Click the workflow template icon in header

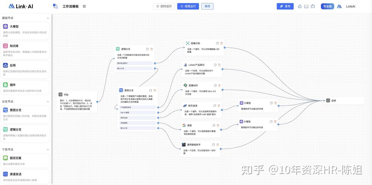pyautogui.click(x=56, y=6)
